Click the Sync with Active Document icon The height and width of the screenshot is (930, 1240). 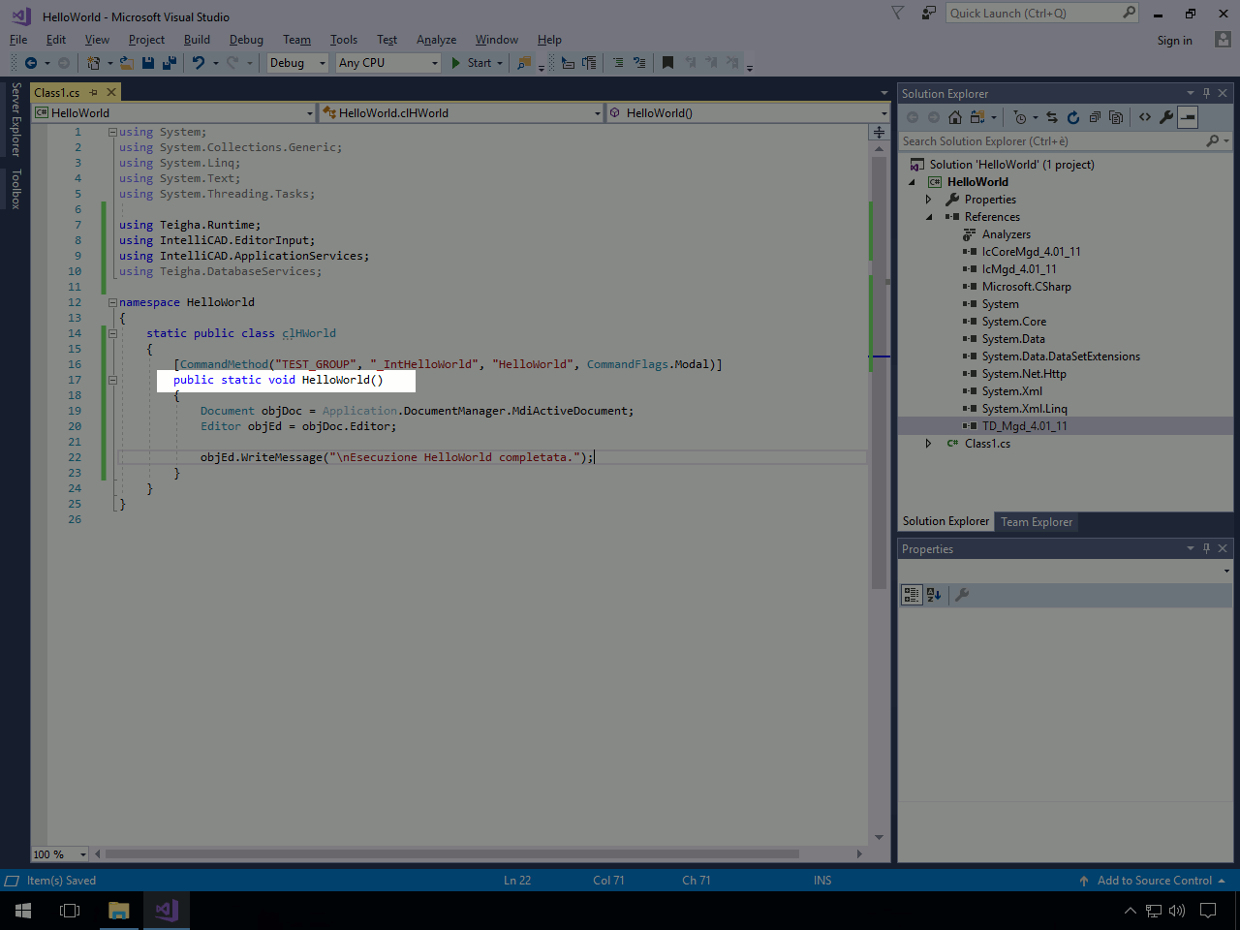pos(1052,117)
